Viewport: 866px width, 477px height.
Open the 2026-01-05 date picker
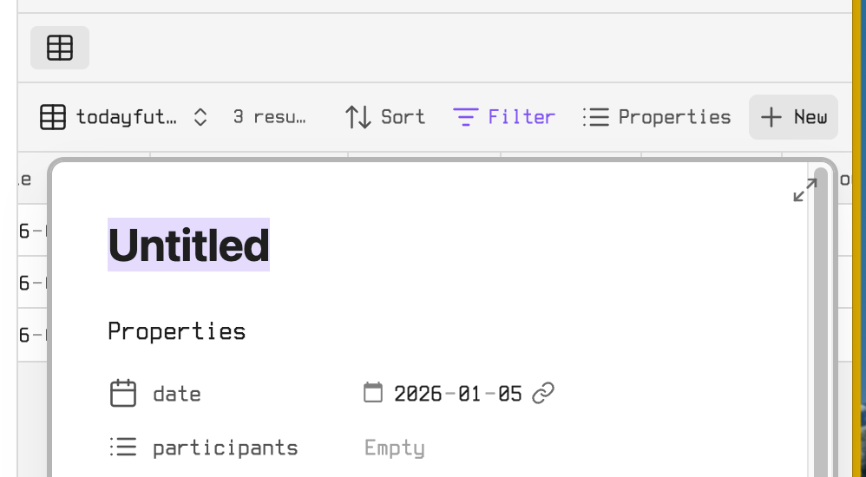coord(458,394)
